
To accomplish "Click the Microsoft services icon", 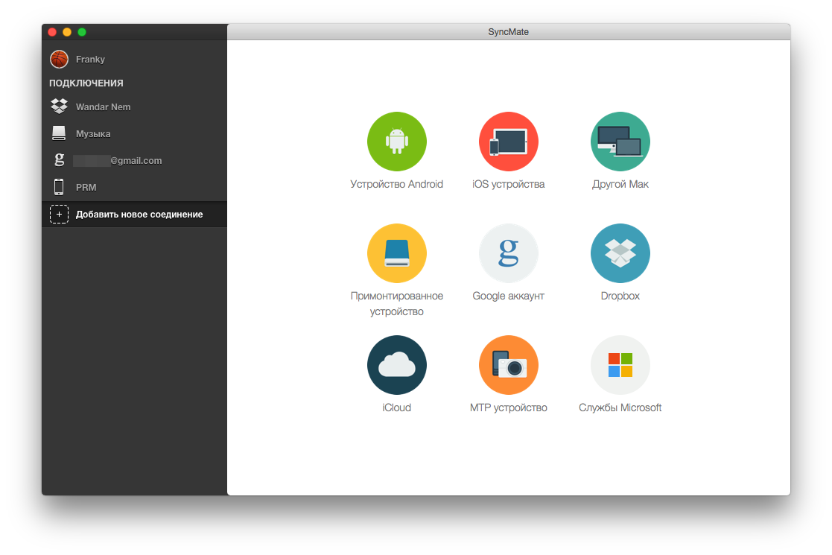I will pyautogui.click(x=620, y=365).
